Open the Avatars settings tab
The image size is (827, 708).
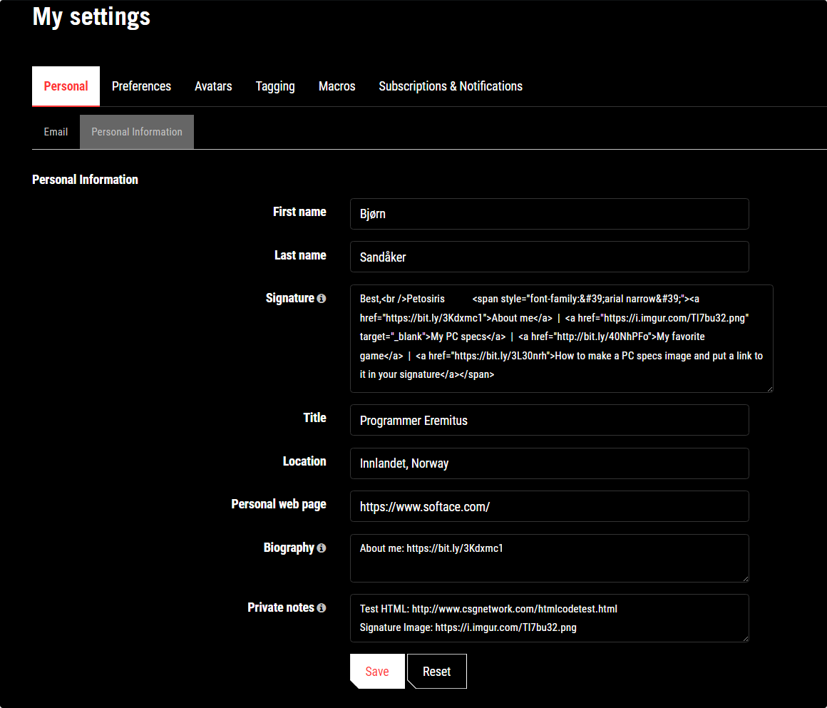213,86
